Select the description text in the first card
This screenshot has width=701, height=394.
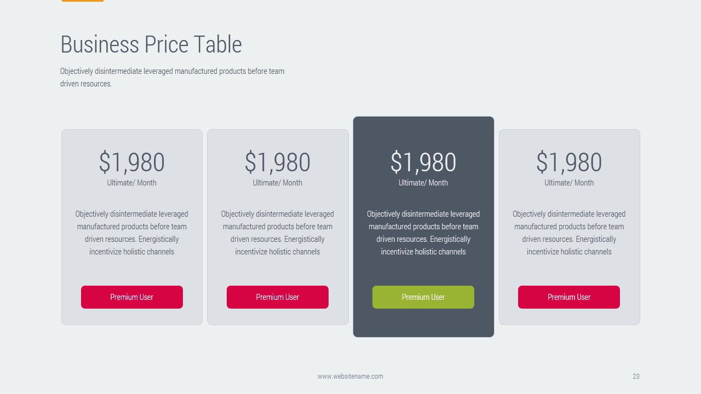point(132,233)
